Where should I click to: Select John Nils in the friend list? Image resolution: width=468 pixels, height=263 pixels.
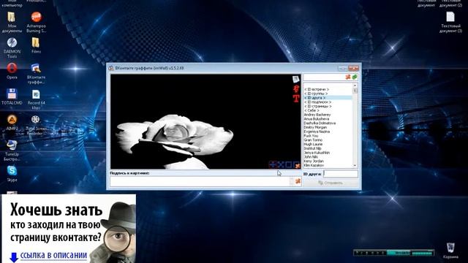coord(311,157)
